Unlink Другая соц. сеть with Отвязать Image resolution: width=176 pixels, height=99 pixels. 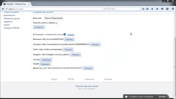[x=88, y=68]
